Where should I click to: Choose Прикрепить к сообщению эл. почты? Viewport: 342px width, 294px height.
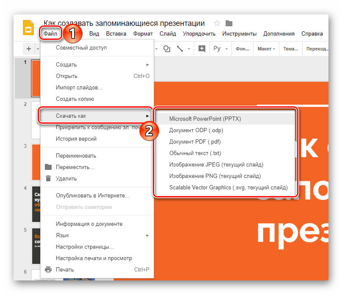(97, 127)
